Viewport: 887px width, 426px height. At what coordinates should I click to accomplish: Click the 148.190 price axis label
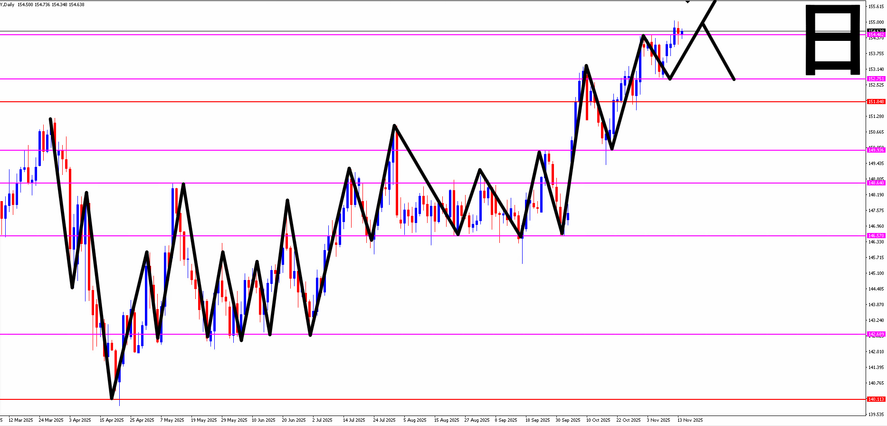pyautogui.click(x=876, y=195)
